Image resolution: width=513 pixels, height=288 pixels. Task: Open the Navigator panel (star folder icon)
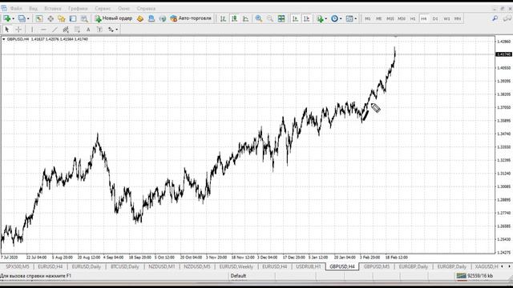[x=62, y=18]
